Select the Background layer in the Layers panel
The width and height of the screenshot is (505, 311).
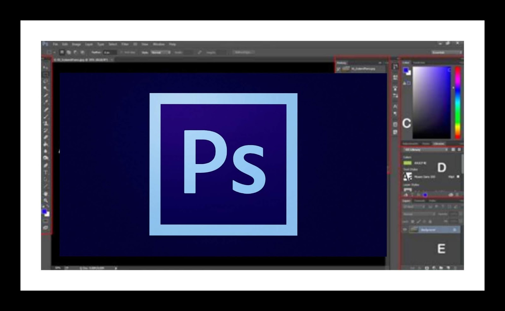click(x=429, y=230)
